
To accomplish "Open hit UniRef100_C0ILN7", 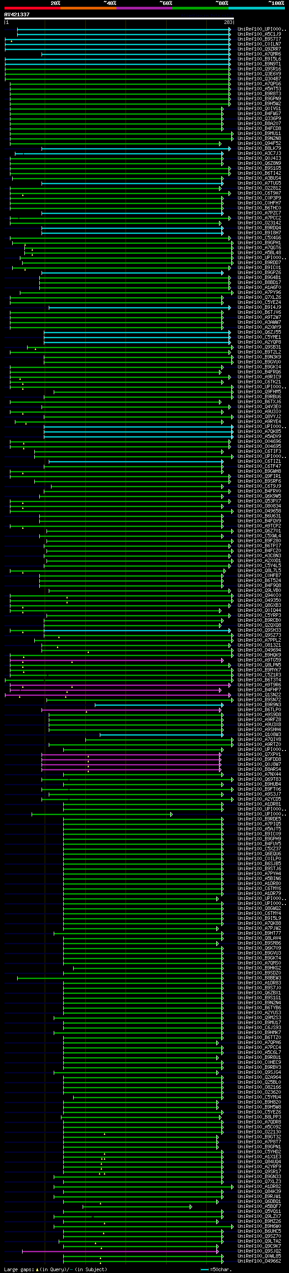I will coord(259,44).
